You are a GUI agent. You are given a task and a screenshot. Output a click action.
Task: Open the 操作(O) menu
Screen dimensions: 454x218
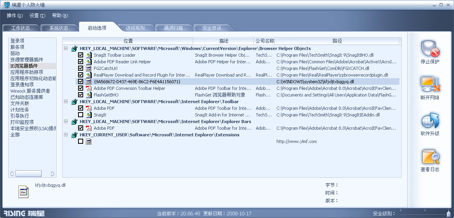15,16
